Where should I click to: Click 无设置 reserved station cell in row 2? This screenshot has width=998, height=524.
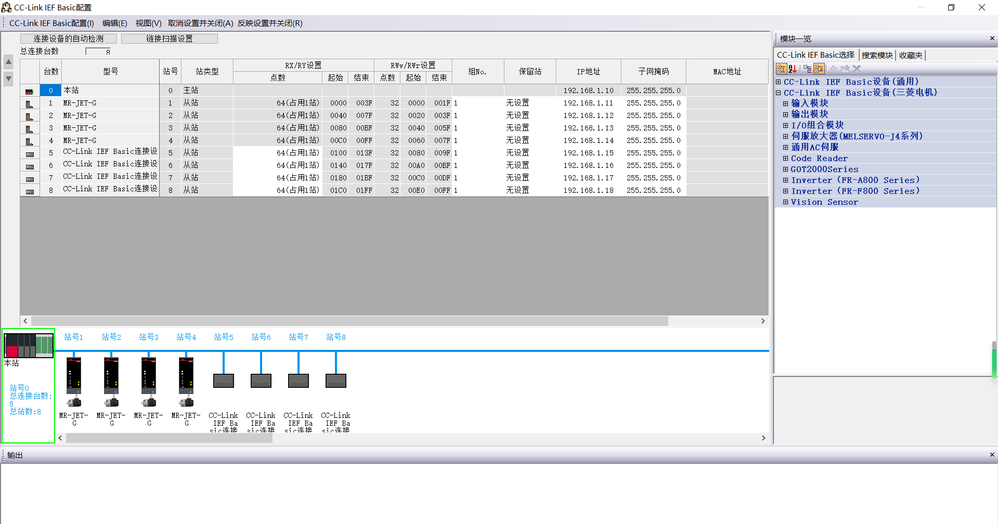pos(530,115)
